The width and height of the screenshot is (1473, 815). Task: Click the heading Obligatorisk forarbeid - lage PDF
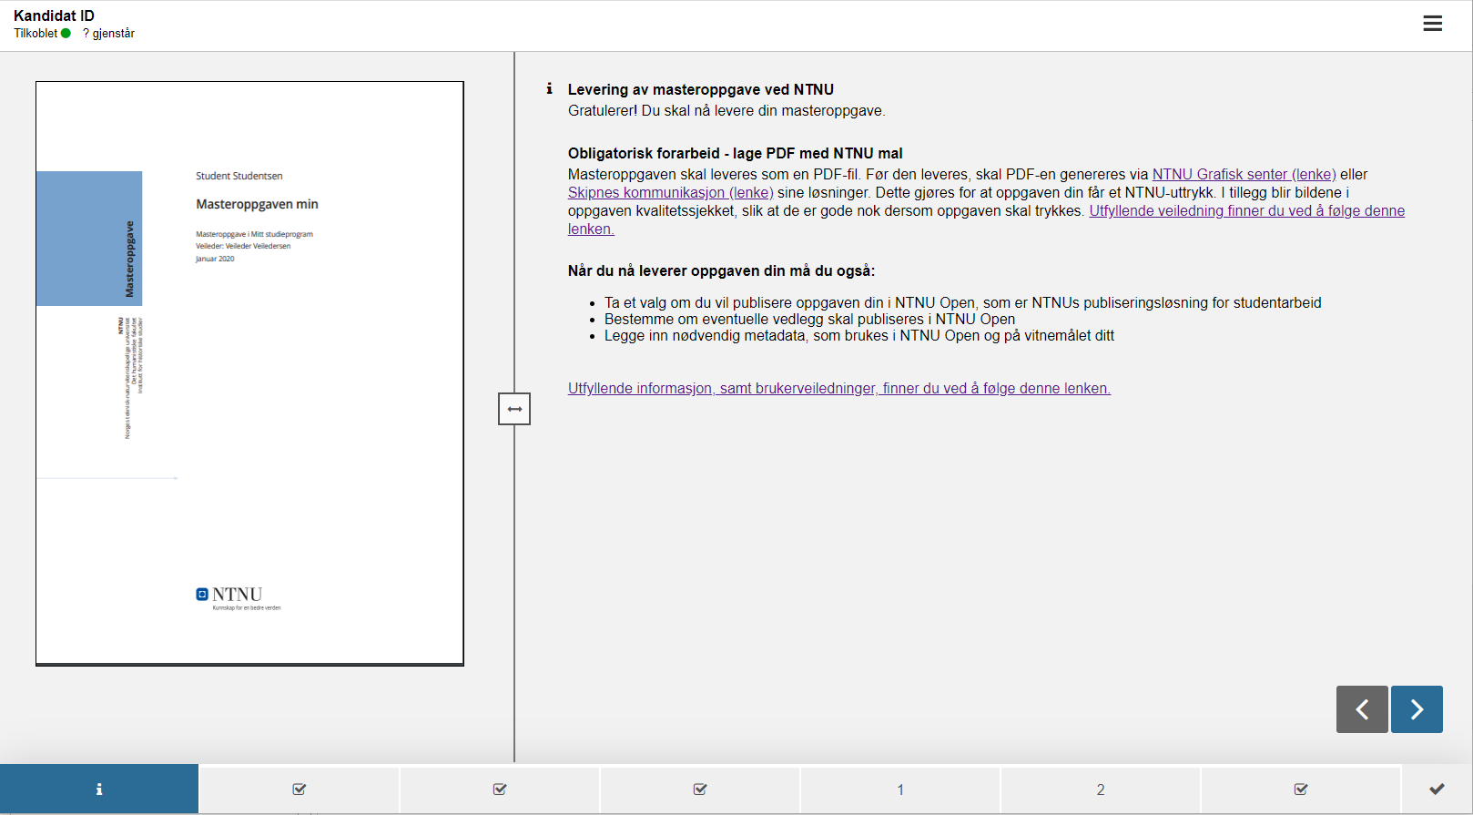click(736, 153)
